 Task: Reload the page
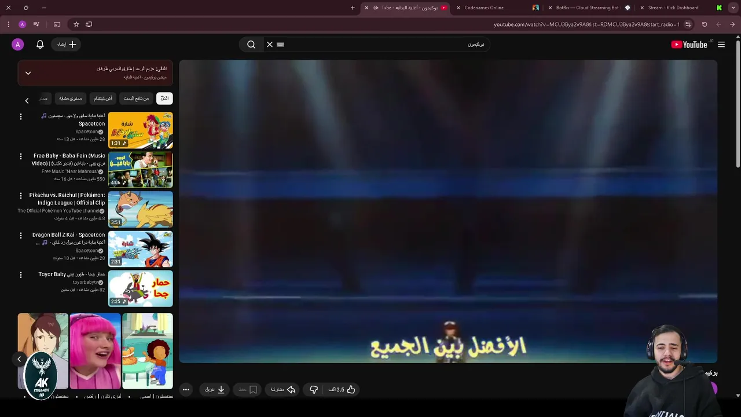click(x=705, y=24)
